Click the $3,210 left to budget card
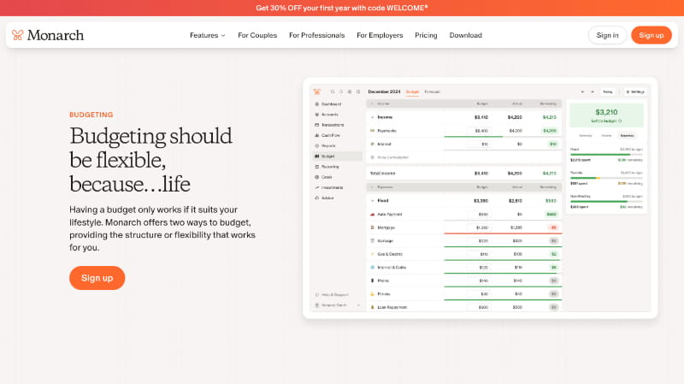The height and width of the screenshot is (384, 684). pyautogui.click(x=606, y=115)
